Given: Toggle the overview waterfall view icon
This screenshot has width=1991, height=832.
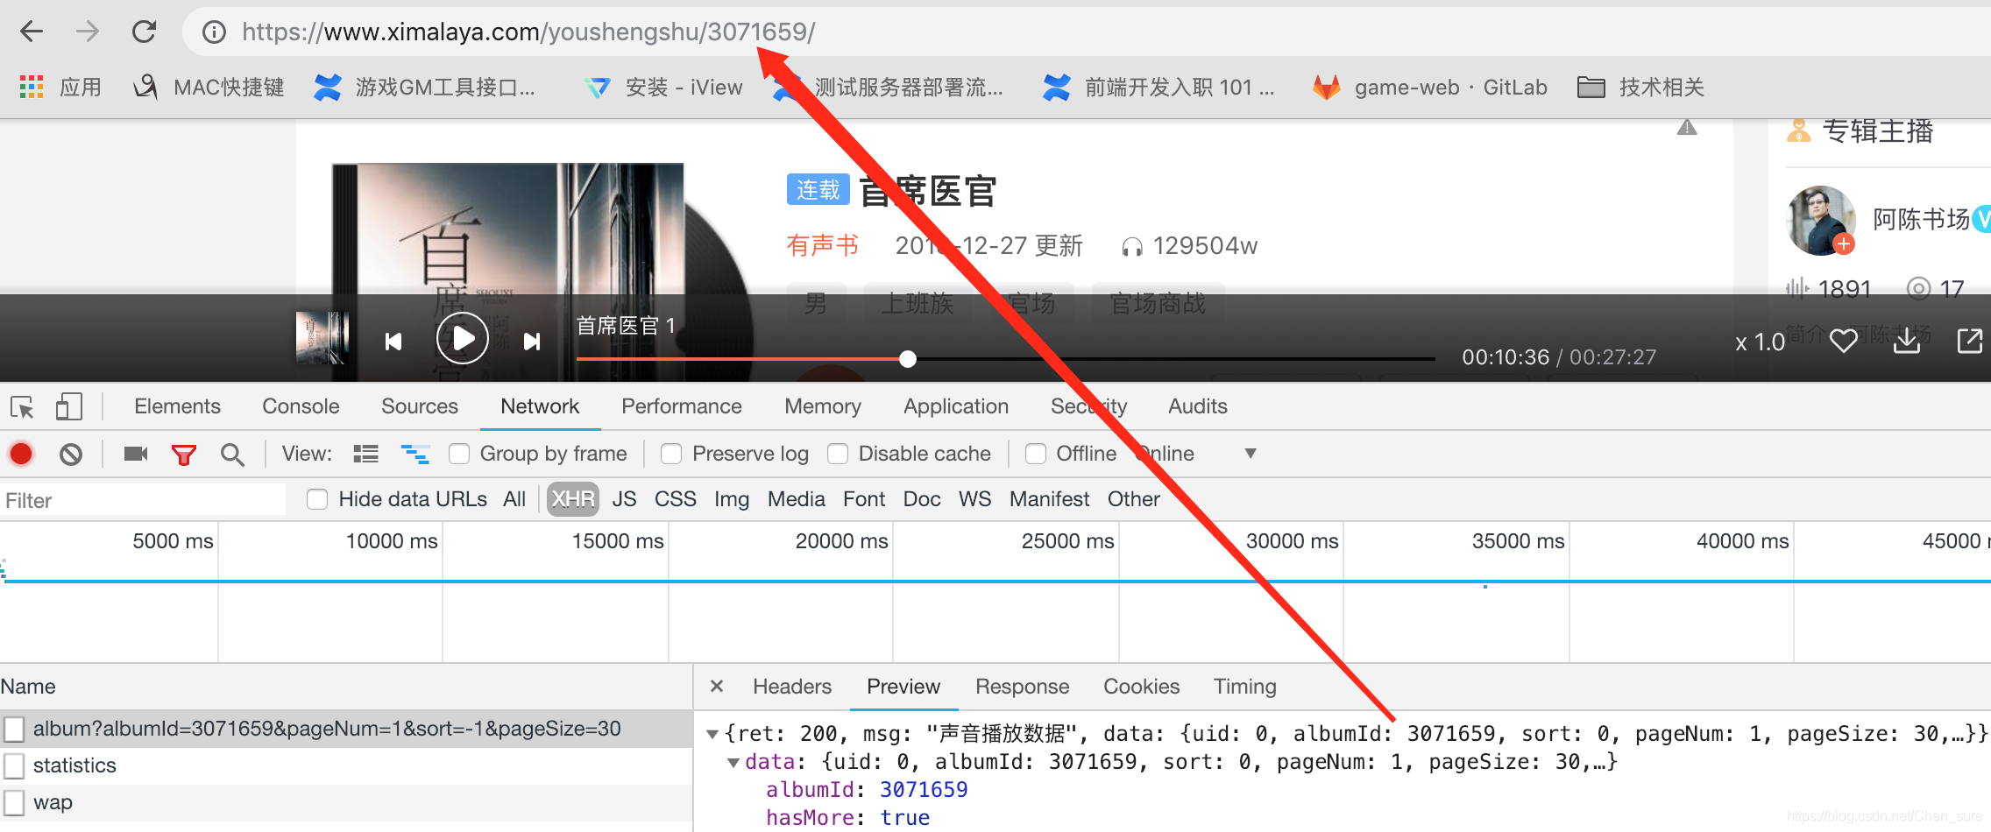Looking at the screenshot, I should tap(415, 454).
